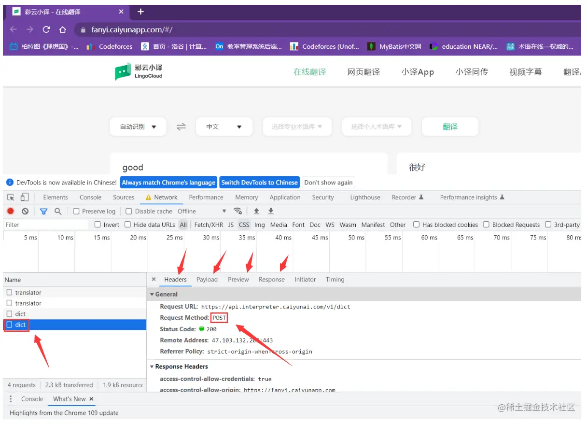Close the 彩云小译 browser tab
The width and height of the screenshot is (587, 424).
pos(121,12)
